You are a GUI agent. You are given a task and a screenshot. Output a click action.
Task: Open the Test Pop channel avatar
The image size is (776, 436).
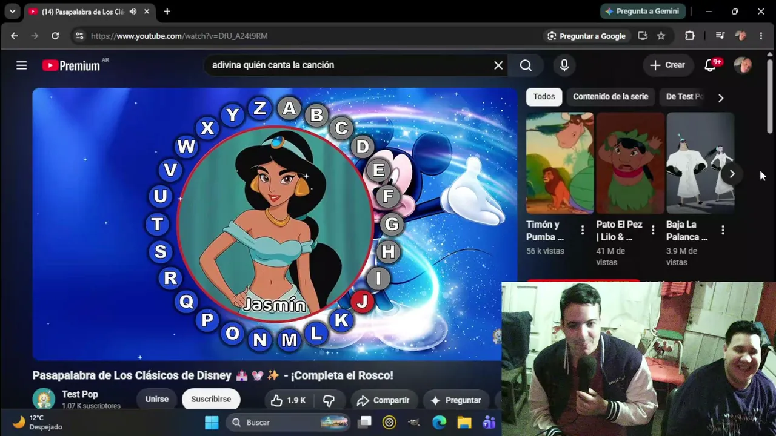coord(44,399)
